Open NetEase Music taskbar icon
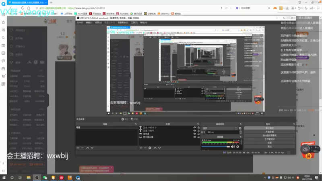This screenshot has height=181, width=322. pyautogui.click(x=62, y=178)
